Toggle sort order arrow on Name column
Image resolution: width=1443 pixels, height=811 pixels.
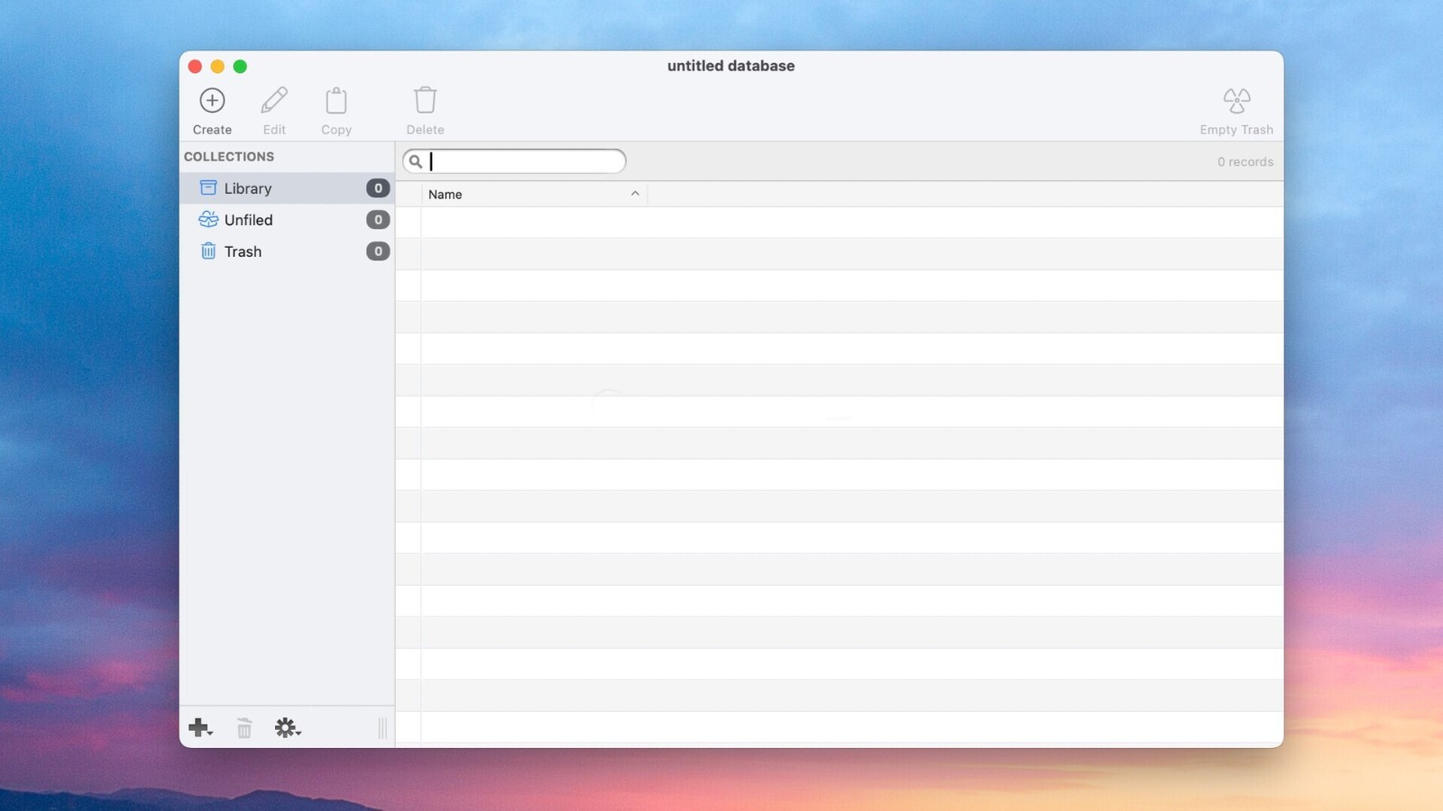point(635,194)
